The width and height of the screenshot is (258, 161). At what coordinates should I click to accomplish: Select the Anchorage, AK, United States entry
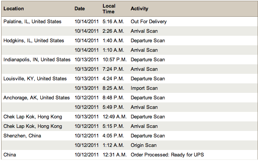(x=36, y=97)
